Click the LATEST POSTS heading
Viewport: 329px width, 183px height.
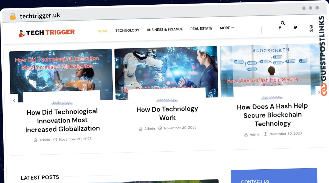point(40,178)
